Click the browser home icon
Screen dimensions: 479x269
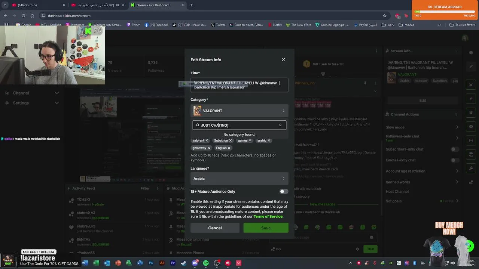click(x=33, y=16)
